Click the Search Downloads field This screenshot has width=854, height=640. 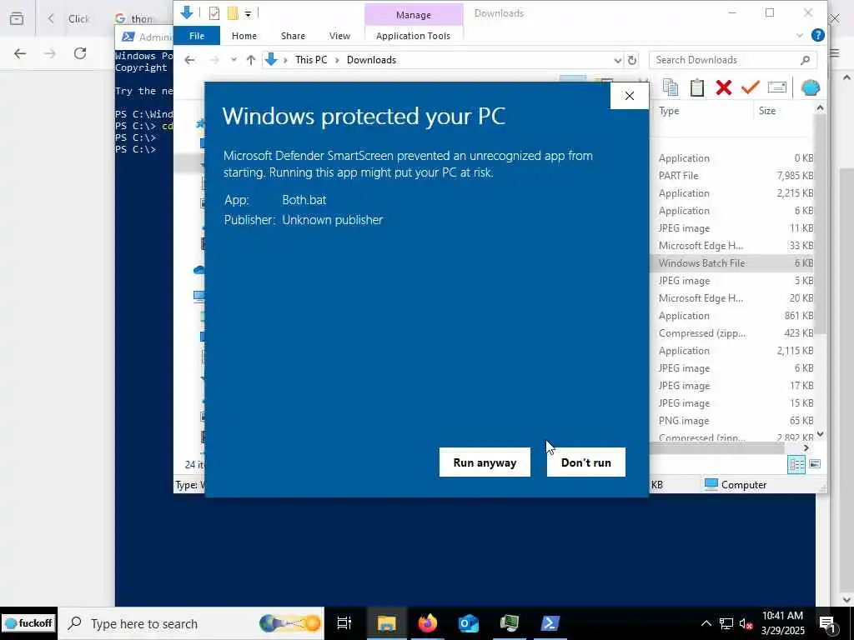[732, 60]
